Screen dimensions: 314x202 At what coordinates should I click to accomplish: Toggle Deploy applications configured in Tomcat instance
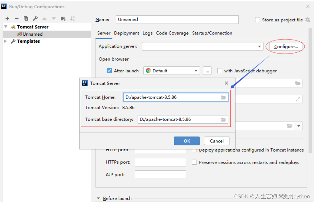(194, 150)
